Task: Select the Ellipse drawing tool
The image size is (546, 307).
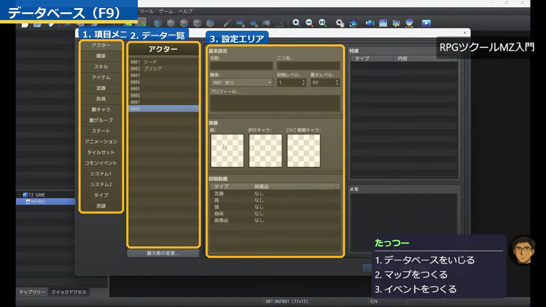Action: pyautogui.click(x=253, y=23)
